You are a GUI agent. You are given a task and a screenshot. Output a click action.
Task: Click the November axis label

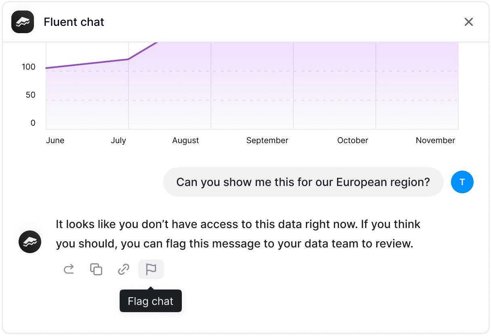[x=435, y=140]
